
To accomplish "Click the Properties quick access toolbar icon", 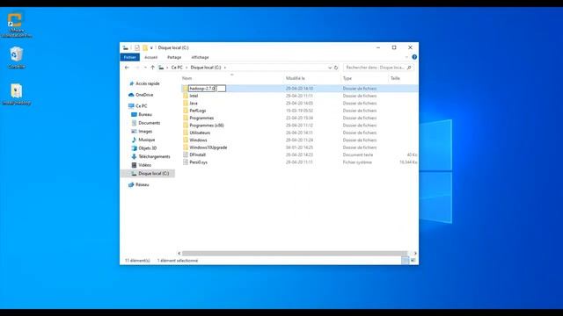I will [137, 47].
